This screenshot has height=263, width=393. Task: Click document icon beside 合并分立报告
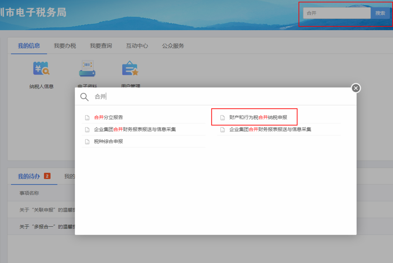point(87,118)
